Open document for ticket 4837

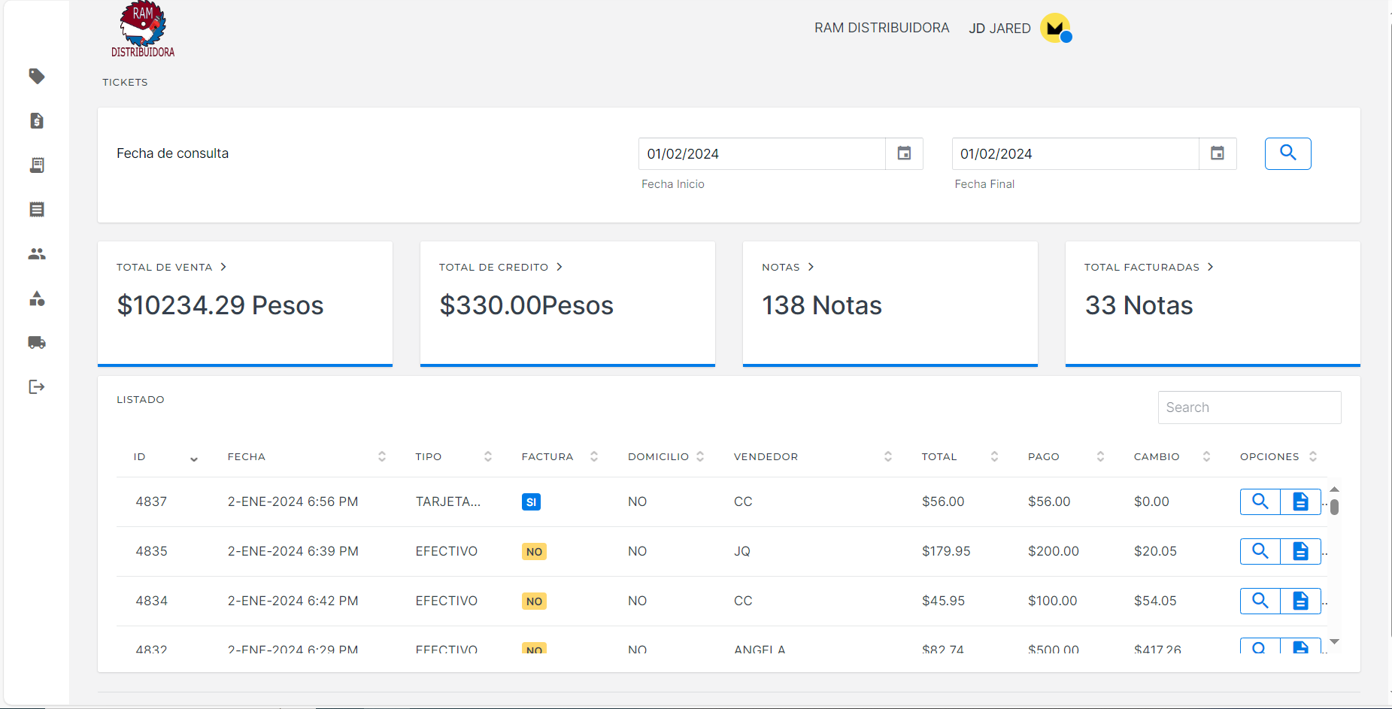(x=1300, y=501)
